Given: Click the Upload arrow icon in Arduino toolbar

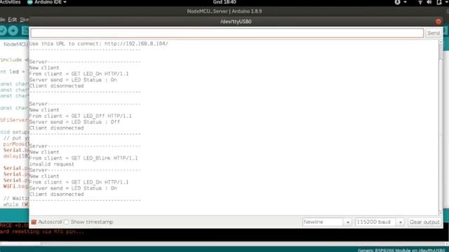Looking at the screenshot, I should pyautogui.click(x=13, y=30).
